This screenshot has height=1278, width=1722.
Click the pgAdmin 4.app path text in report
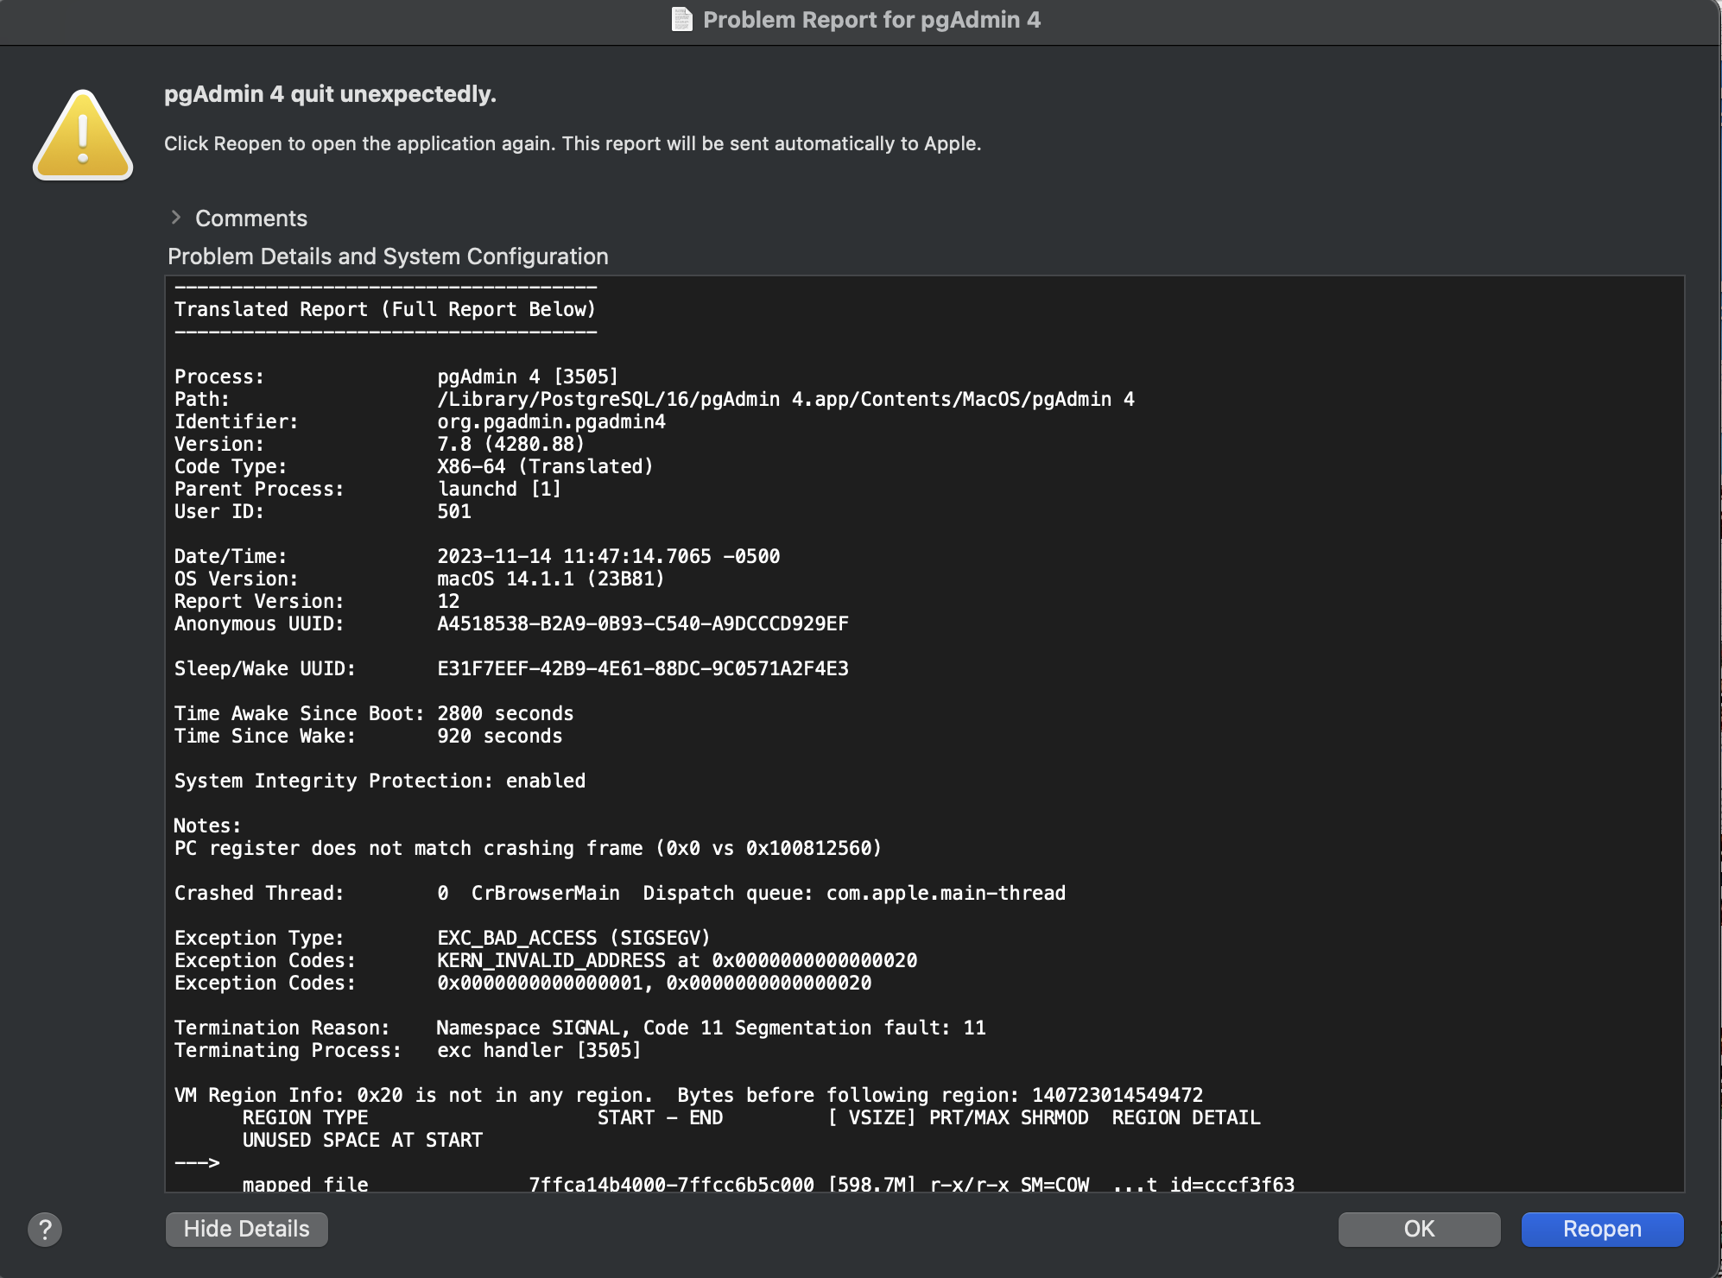point(784,399)
